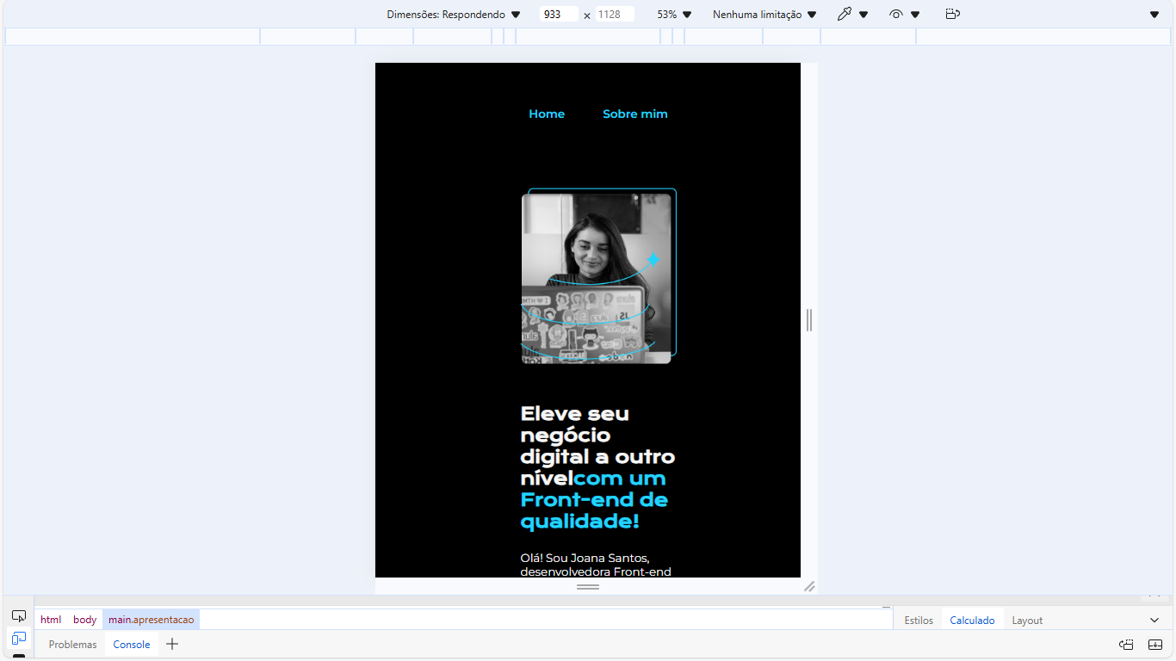Open the 53% zoom dropdown
The height and width of the screenshot is (661, 1176).
(x=674, y=14)
